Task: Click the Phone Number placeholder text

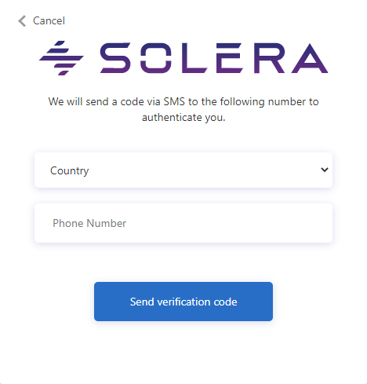Action: point(89,223)
